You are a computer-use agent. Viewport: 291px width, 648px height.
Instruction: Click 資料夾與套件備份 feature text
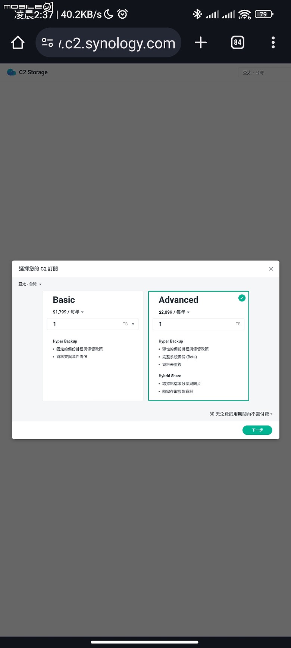[x=72, y=357]
